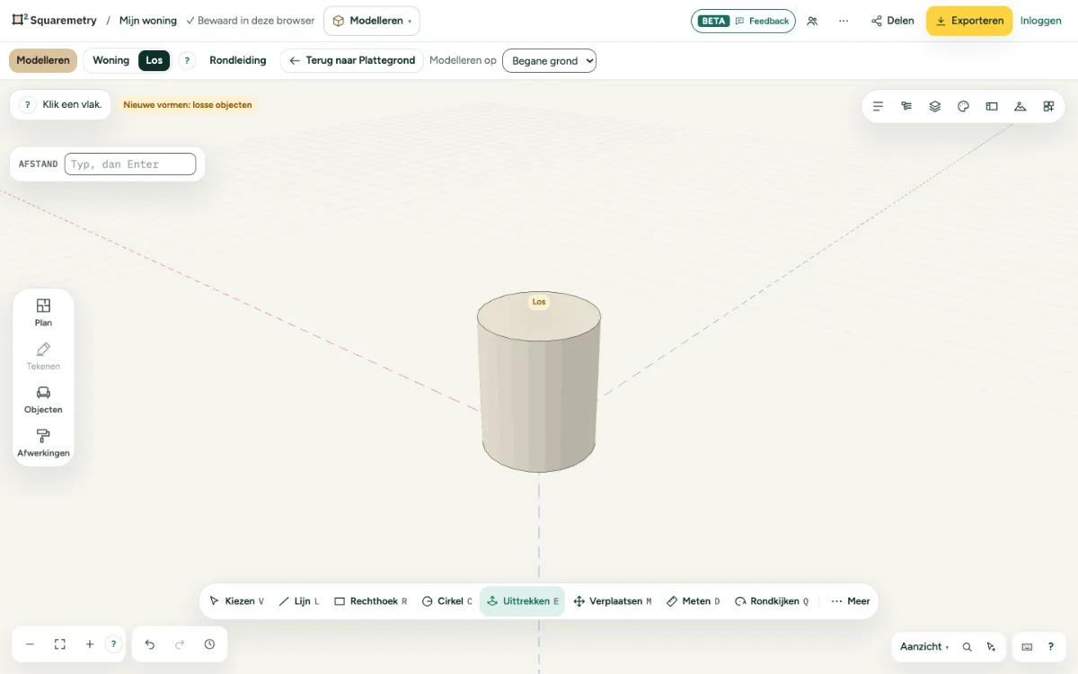Click the grid-plus components icon

(x=1048, y=106)
